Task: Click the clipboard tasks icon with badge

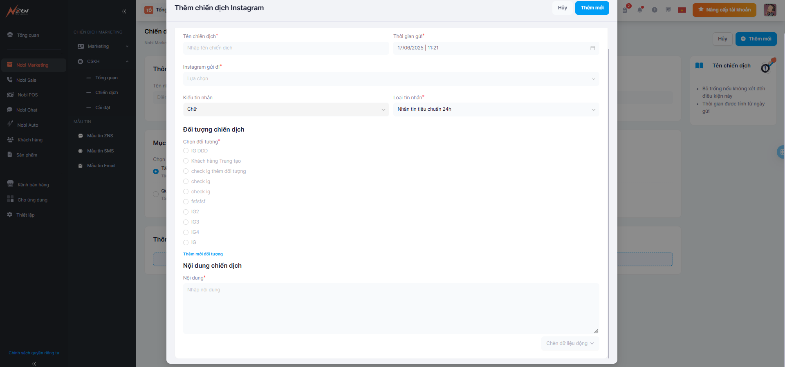Action: click(x=625, y=10)
